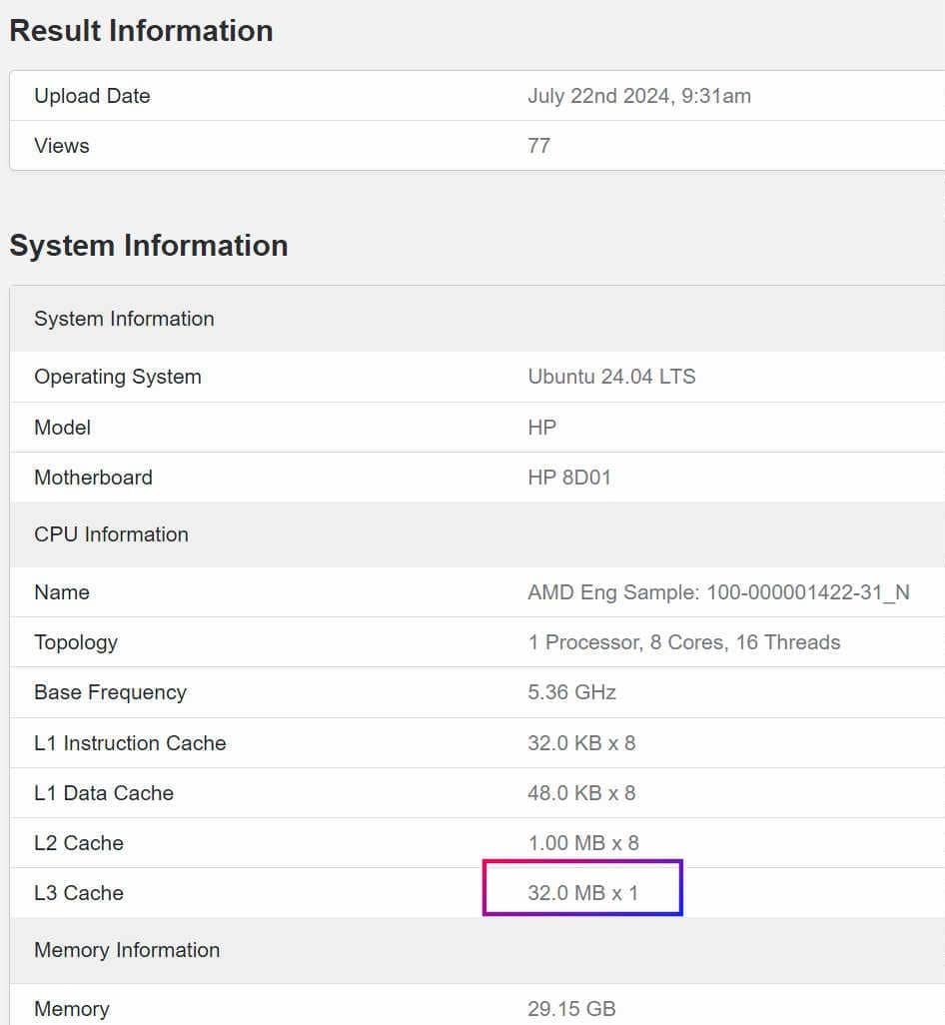The image size is (945, 1025).
Task: Click the Topology label
Action: pos(76,643)
